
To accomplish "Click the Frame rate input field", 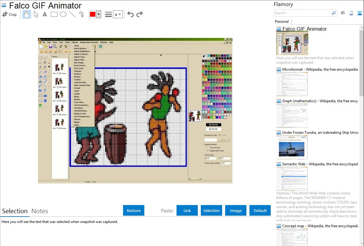I will coord(226,163).
